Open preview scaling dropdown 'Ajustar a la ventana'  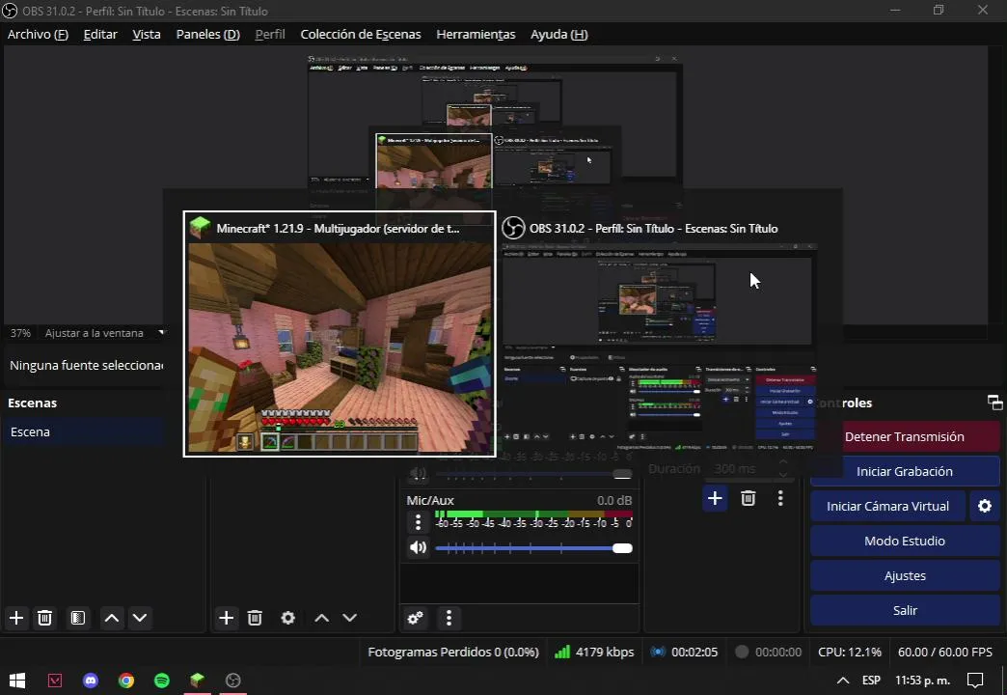(x=104, y=333)
